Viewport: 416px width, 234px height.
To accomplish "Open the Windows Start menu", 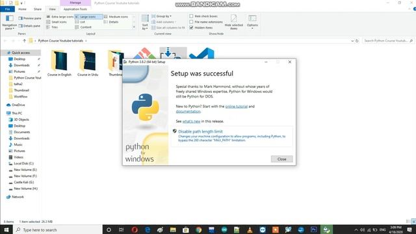I will pyautogui.click(x=6, y=229).
